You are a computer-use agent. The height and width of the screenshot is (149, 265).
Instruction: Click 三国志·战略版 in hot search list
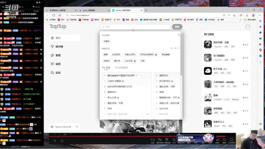click(114, 81)
